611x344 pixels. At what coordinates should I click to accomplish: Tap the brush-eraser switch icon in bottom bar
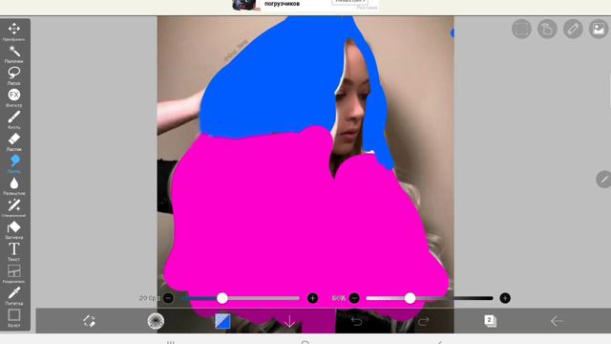pos(89,321)
